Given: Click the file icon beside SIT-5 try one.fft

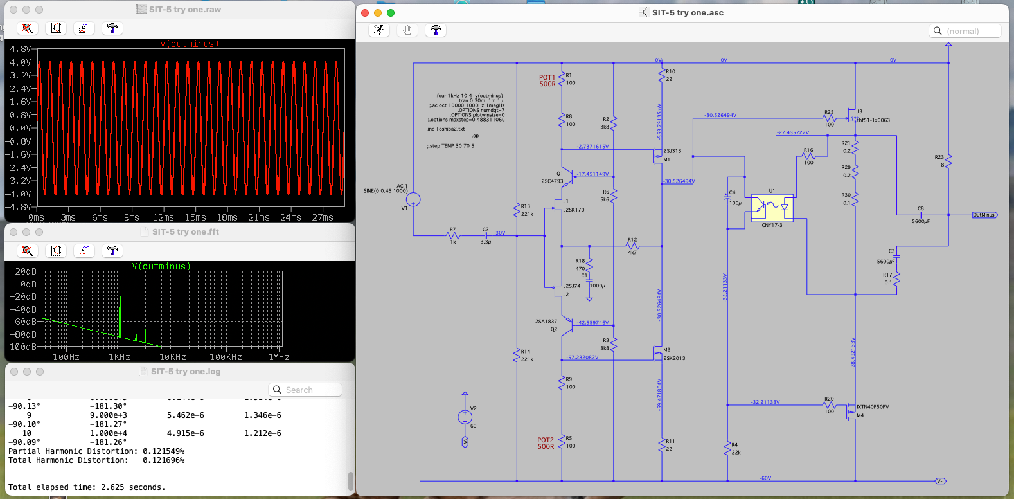Looking at the screenshot, I should coord(145,232).
